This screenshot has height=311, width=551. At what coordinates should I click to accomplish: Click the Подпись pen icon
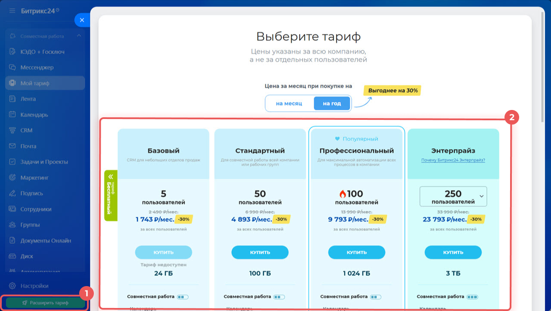(13, 193)
